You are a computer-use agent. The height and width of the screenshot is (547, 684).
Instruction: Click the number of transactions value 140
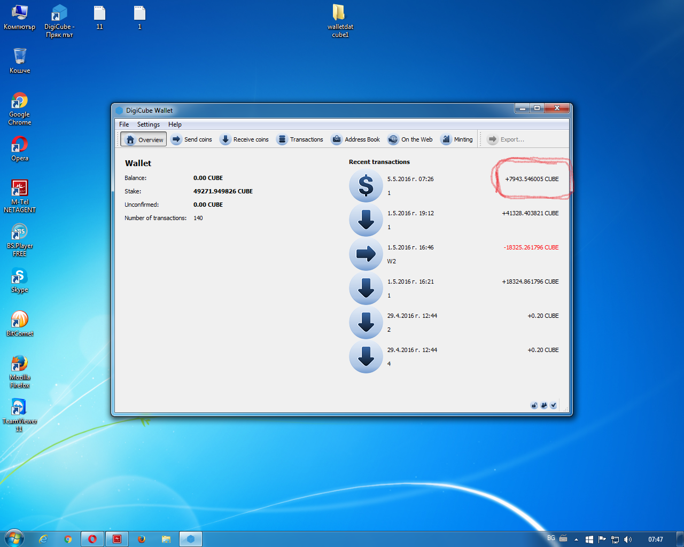pyautogui.click(x=198, y=218)
